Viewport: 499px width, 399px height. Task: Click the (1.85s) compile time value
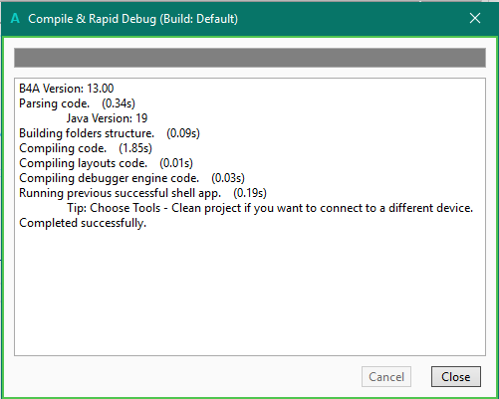tap(135, 148)
